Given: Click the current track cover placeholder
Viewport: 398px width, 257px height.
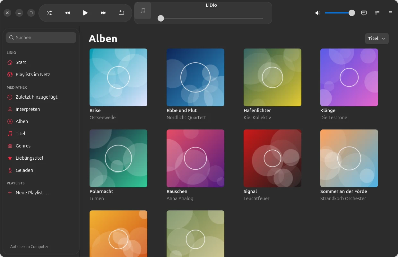Looking at the screenshot, I should pos(143,11).
